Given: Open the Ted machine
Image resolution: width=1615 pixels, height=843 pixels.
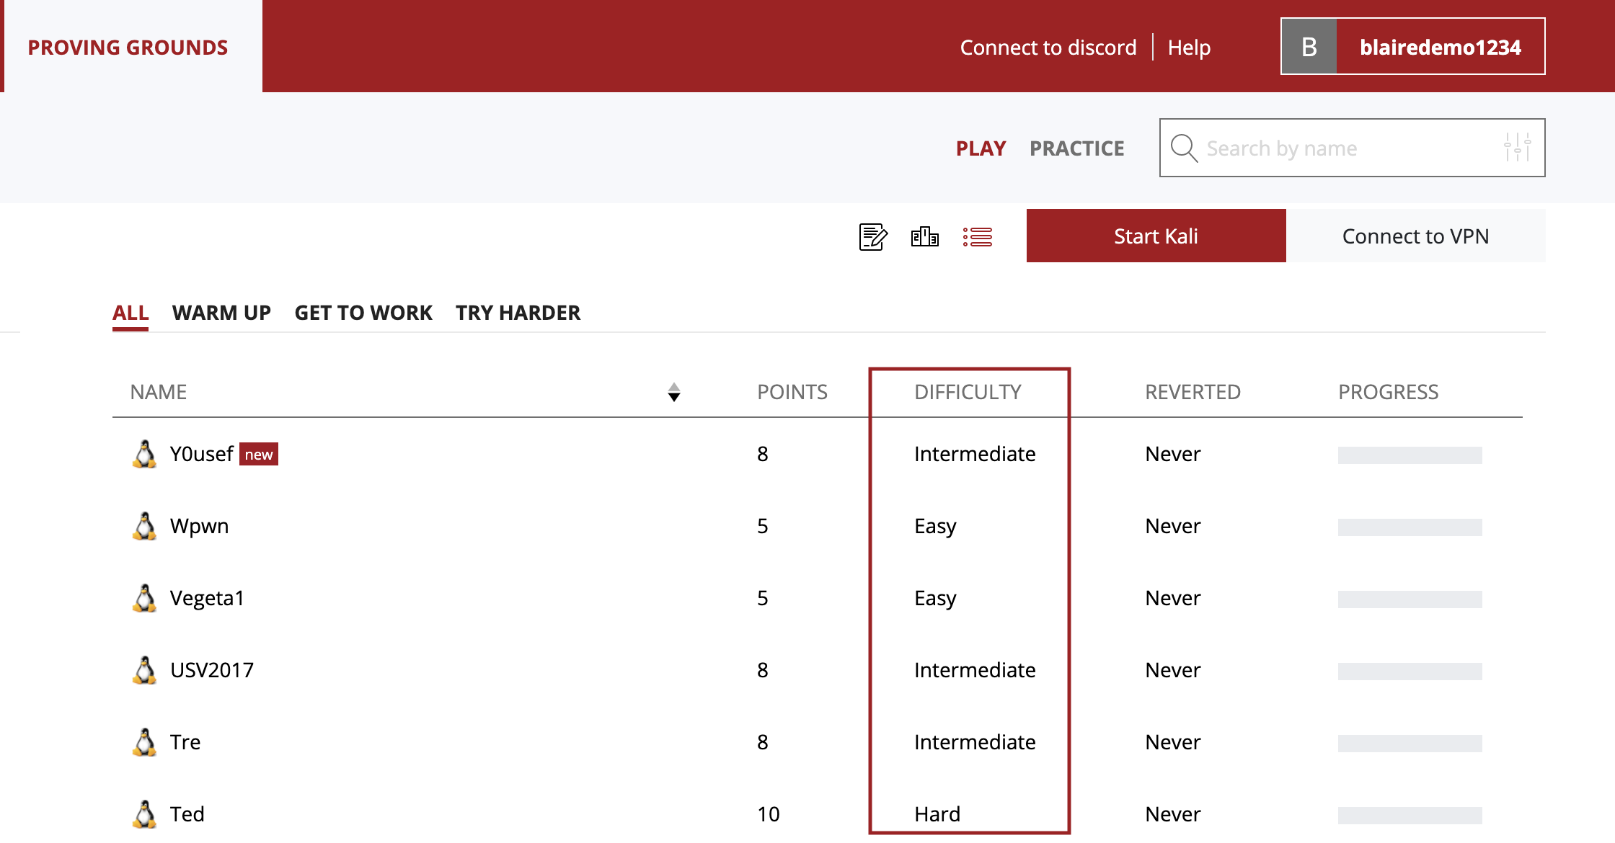Looking at the screenshot, I should (187, 814).
